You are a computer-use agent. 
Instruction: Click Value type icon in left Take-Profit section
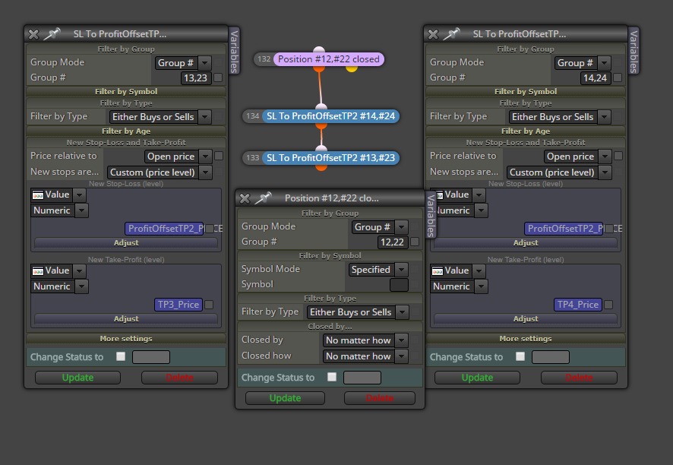(x=38, y=271)
